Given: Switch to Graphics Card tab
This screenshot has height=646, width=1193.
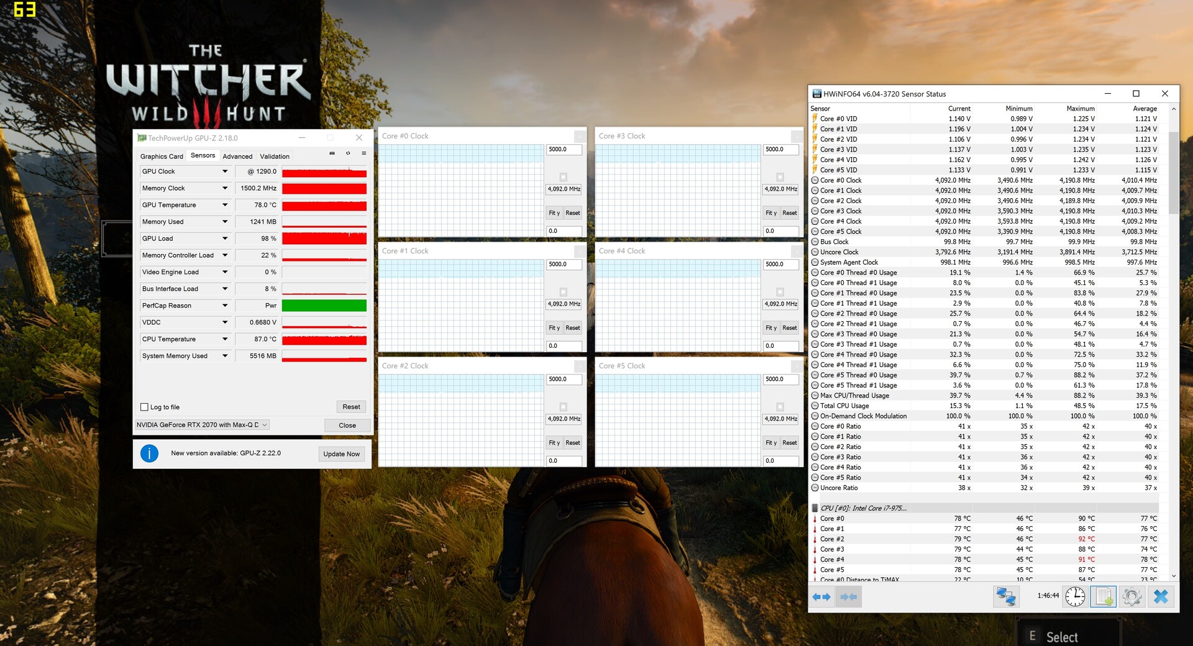Looking at the screenshot, I should pyautogui.click(x=162, y=157).
